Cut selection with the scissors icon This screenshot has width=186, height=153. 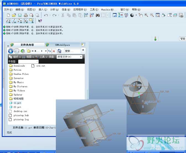pos(63,15)
